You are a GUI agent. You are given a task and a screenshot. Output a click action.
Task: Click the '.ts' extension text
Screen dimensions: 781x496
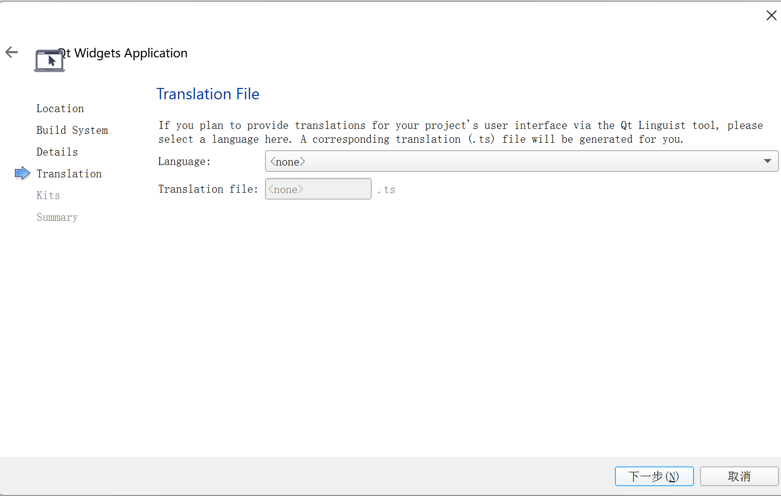click(387, 190)
